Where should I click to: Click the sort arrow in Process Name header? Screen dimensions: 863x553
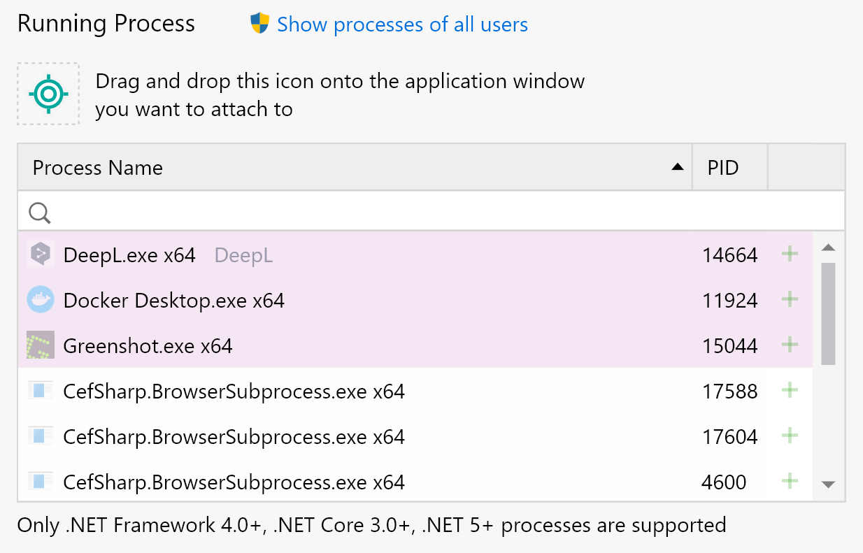point(676,167)
